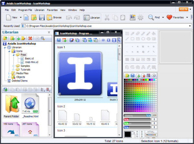194x144 pixels.
Task: Toggle the Librarian panel button
Action: click(x=92, y=17)
